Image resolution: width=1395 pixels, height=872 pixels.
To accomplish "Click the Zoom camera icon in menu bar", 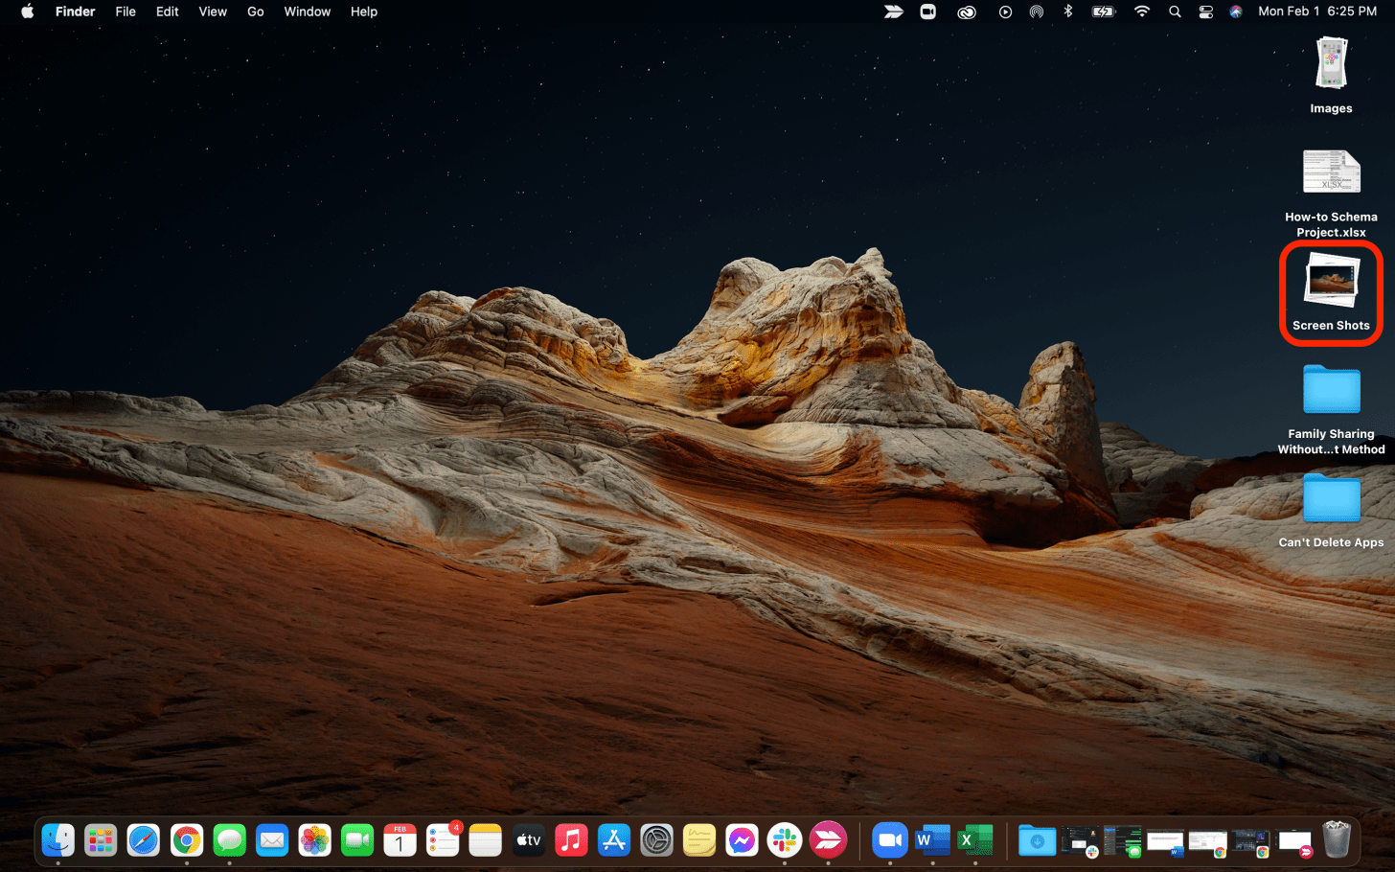I will [x=927, y=11].
